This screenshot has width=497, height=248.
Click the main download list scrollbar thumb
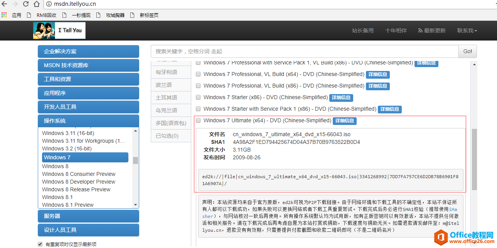click(x=475, y=159)
